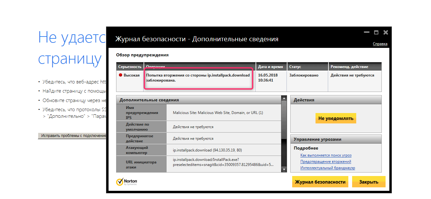
Task: Open Журнал безопасности button
Action: pos(320,182)
